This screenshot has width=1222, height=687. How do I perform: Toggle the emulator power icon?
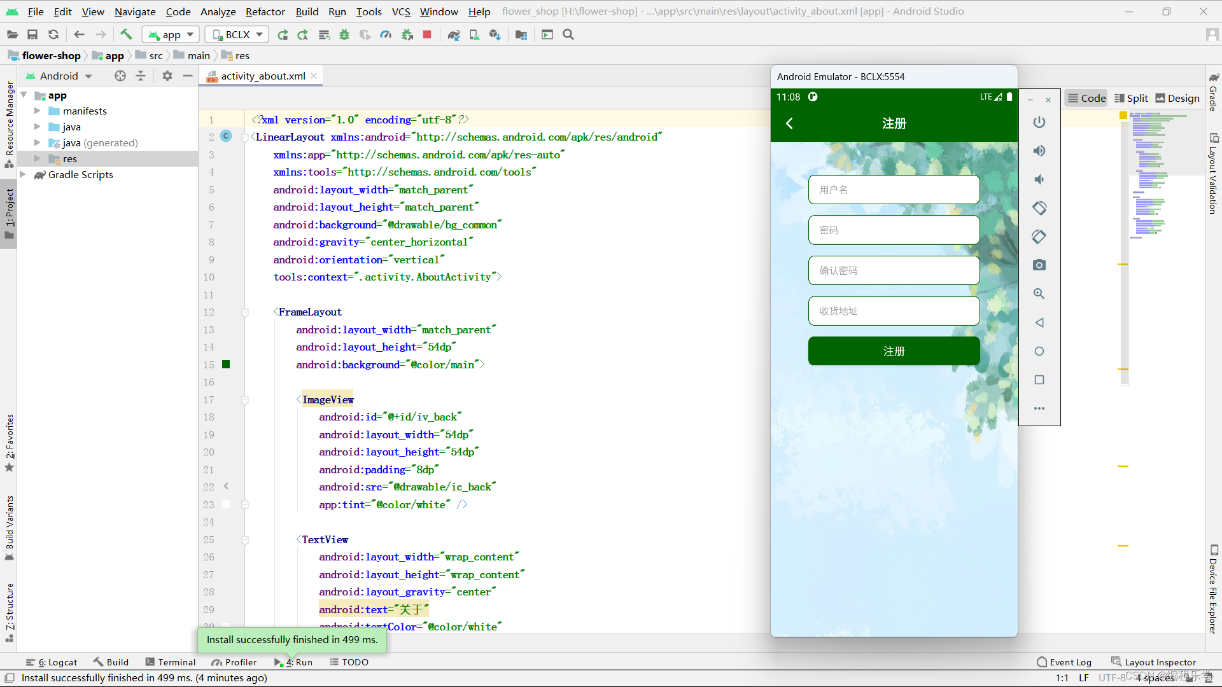1039,121
